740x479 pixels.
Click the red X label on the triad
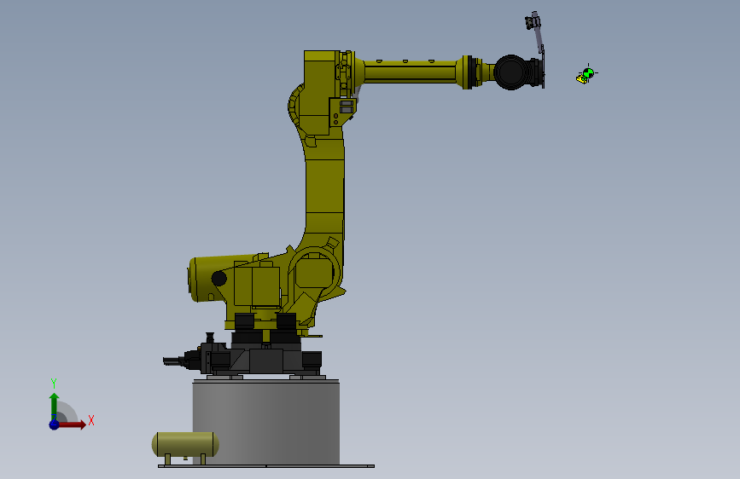91,420
